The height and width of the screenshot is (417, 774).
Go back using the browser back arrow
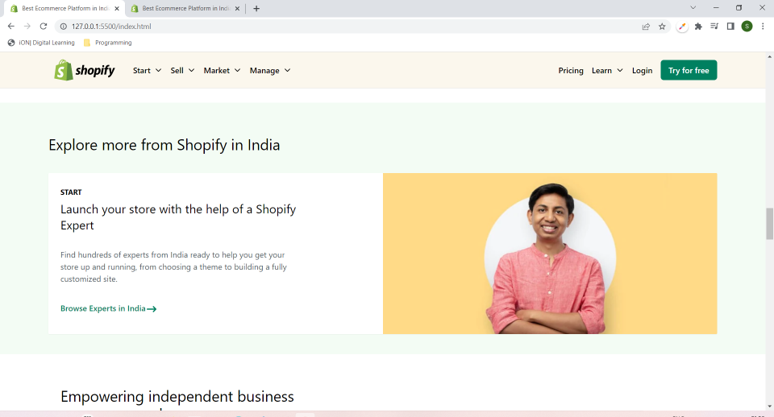[10, 26]
